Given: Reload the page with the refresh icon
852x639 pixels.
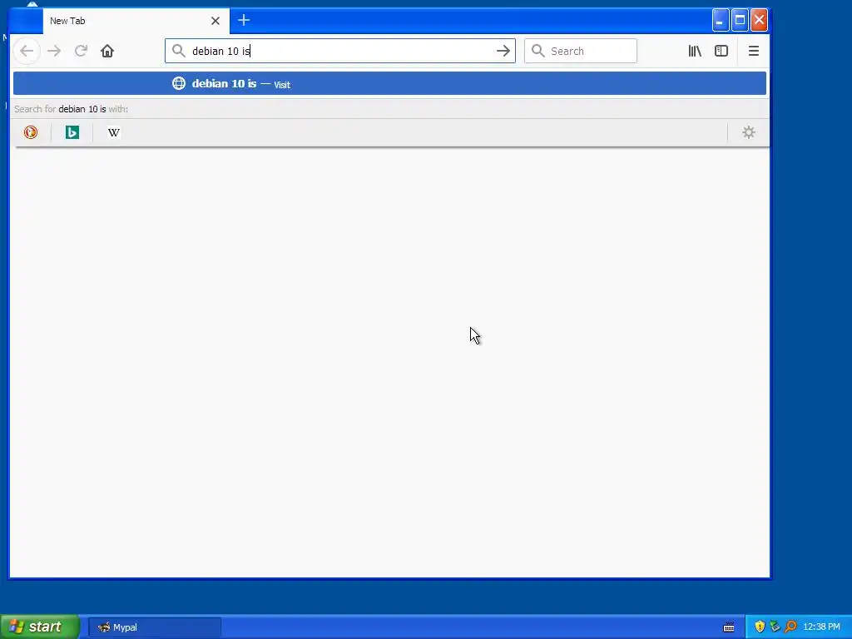Looking at the screenshot, I should (x=81, y=51).
